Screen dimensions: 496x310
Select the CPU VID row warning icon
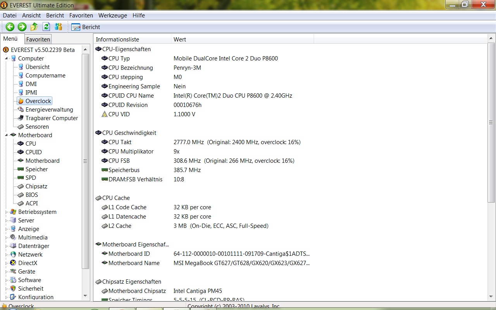(x=104, y=114)
